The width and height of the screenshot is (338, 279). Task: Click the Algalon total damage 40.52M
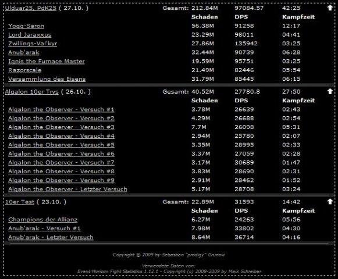click(202, 92)
